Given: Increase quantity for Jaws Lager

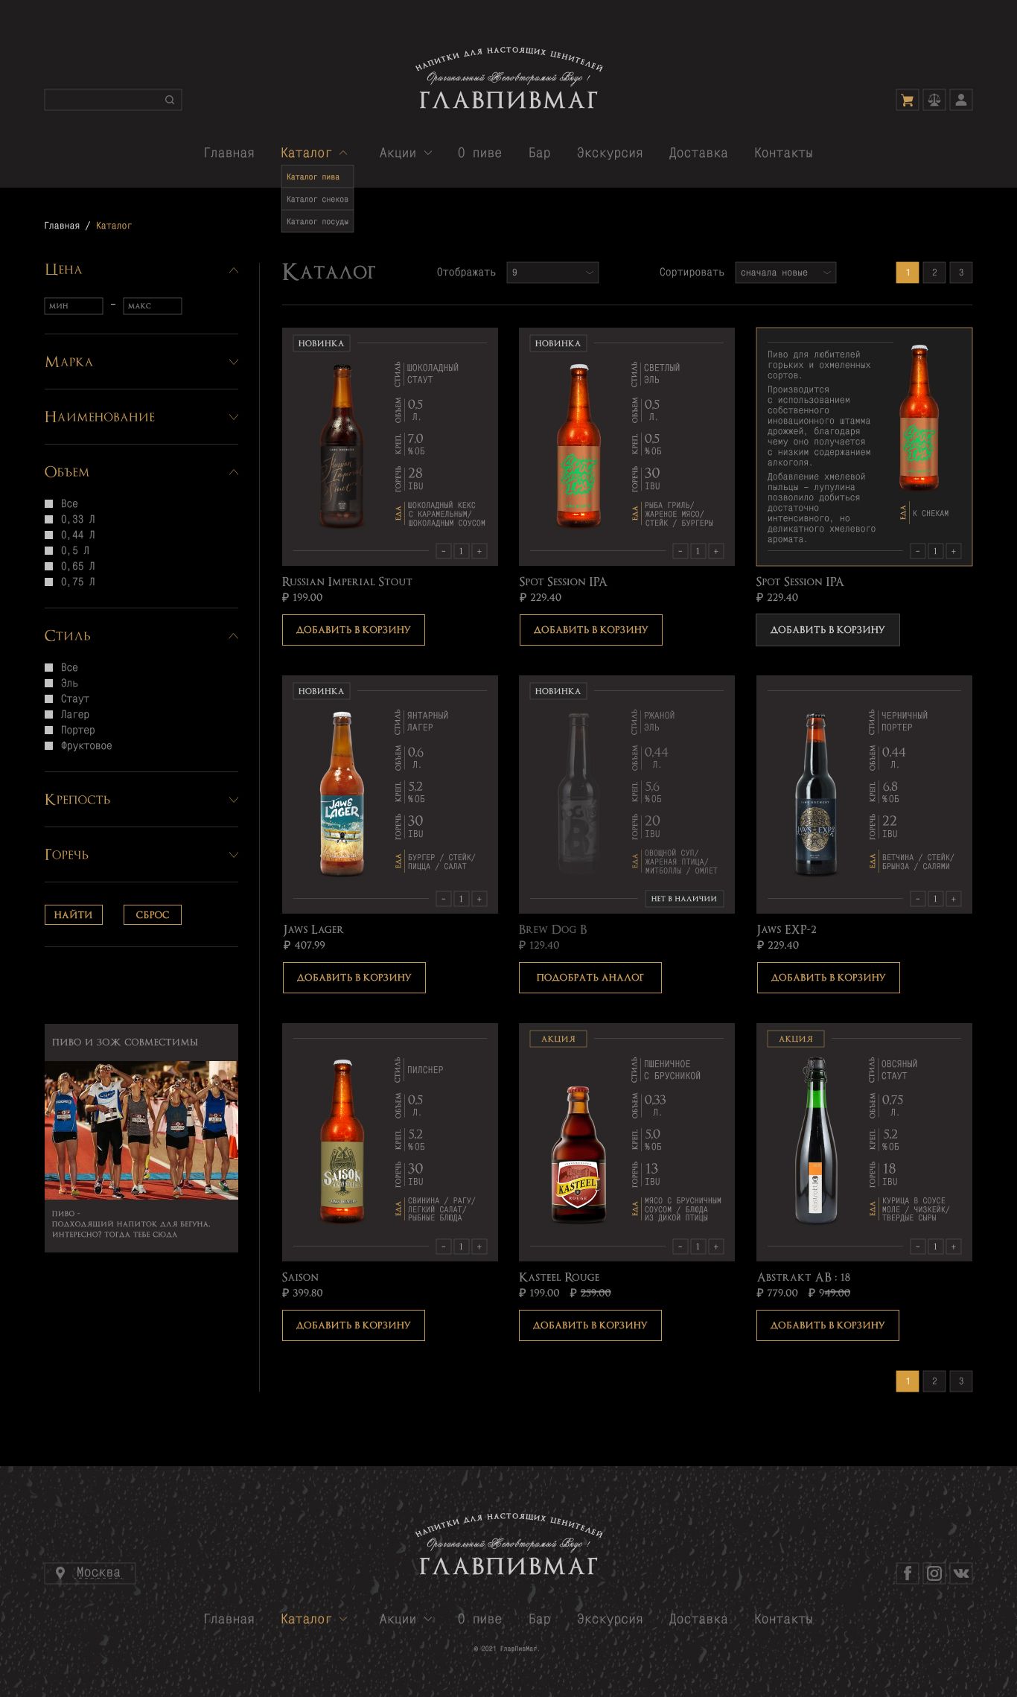Looking at the screenshot, I should click(x=479, y=899).
